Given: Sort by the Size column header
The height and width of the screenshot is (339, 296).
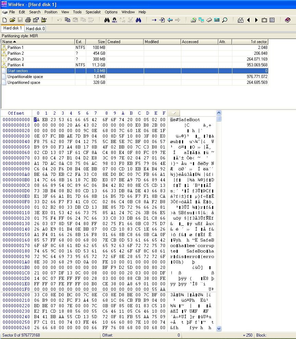Looking at the screenshot, I should 96,42.
